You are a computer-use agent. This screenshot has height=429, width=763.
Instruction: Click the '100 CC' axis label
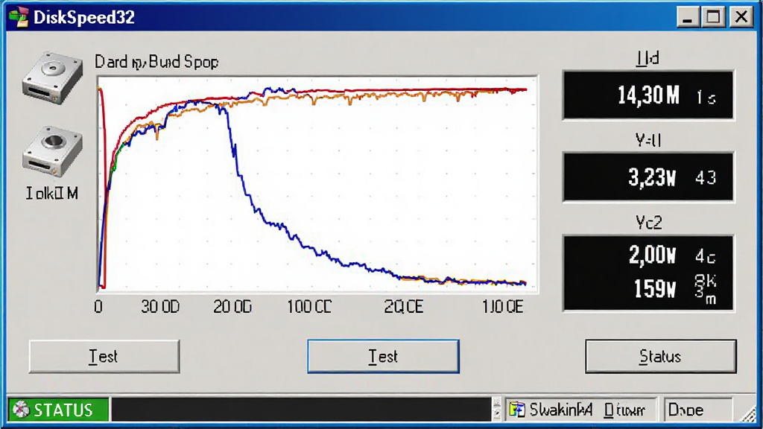309,307
